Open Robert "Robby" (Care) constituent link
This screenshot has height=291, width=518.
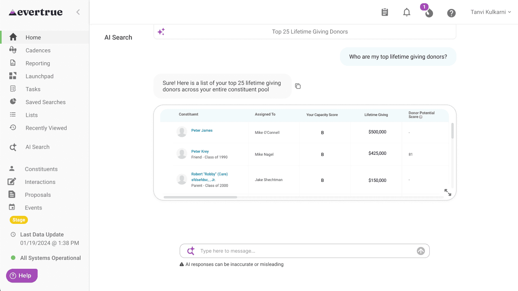click(x=209, y=177)
